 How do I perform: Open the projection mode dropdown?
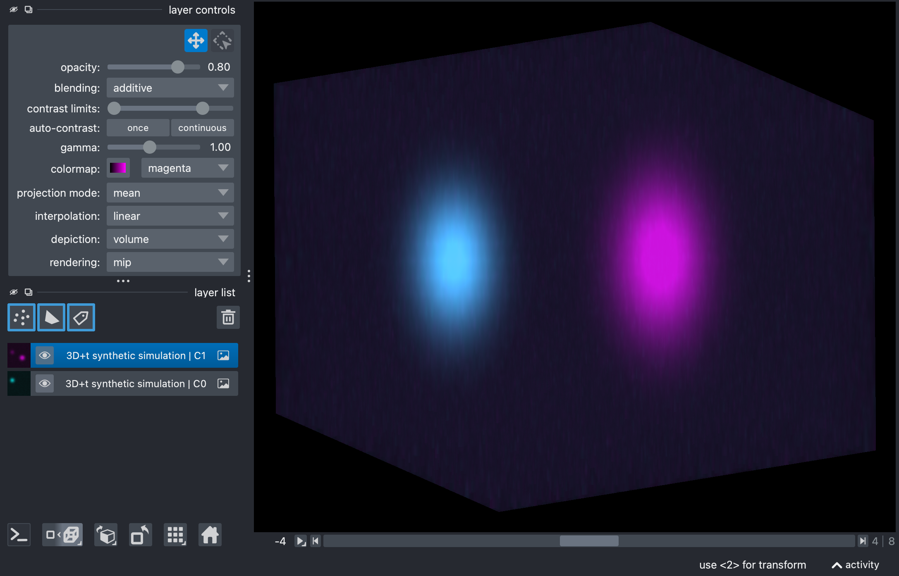(x=170, y=193)
